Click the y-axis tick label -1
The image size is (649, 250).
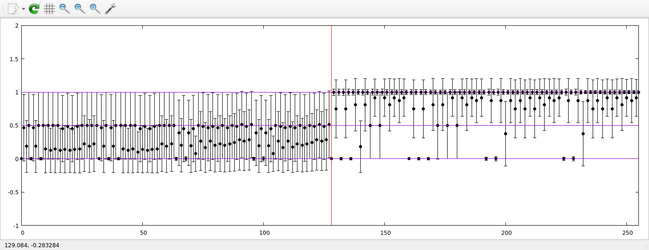[15, 226]
